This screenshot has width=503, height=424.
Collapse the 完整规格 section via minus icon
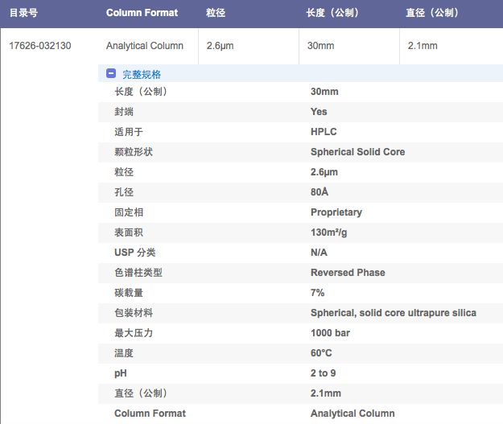click(111, 74)
